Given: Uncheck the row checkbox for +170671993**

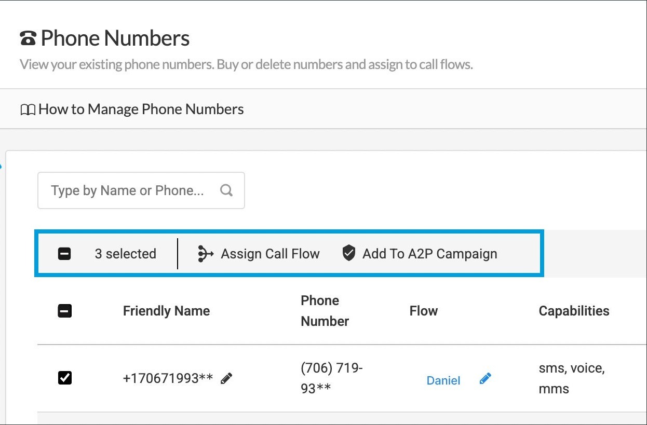Looking at the screenshot, I should (65, 378).
